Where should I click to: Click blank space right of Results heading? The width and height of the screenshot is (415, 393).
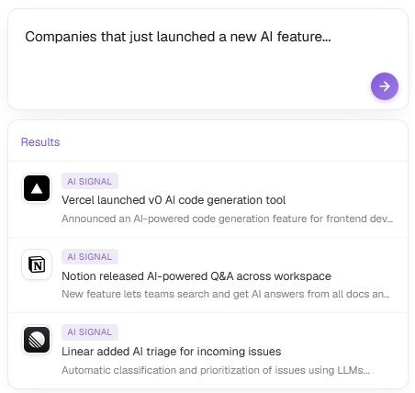click(232, 142)
